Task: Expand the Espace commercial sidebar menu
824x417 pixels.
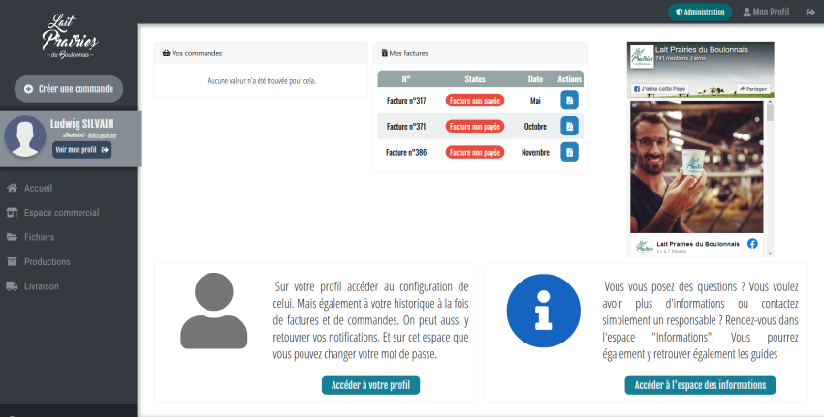Action: [x=61, y=212]
